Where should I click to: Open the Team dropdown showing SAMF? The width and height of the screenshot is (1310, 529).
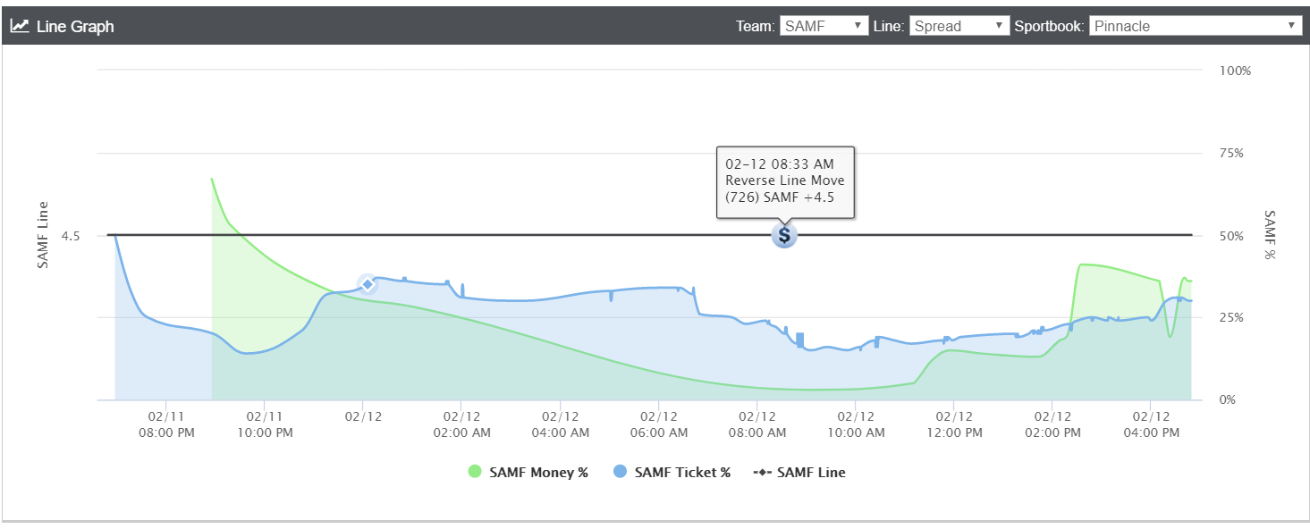824,26
